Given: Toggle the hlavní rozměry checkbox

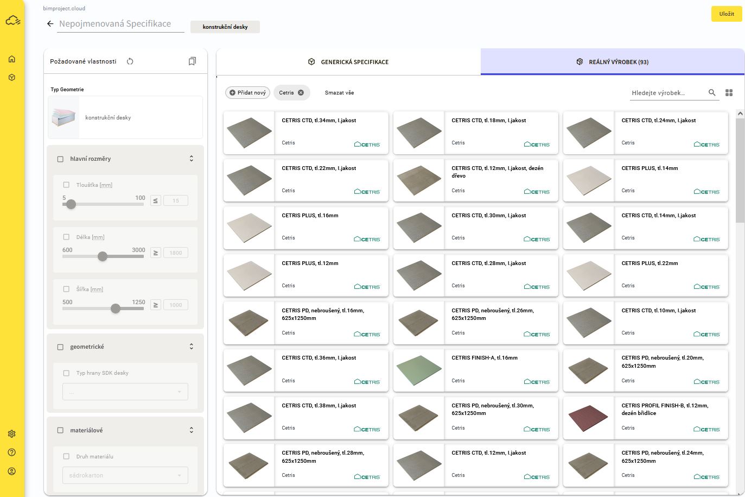Looking at the screenshot, I should 60,159.
